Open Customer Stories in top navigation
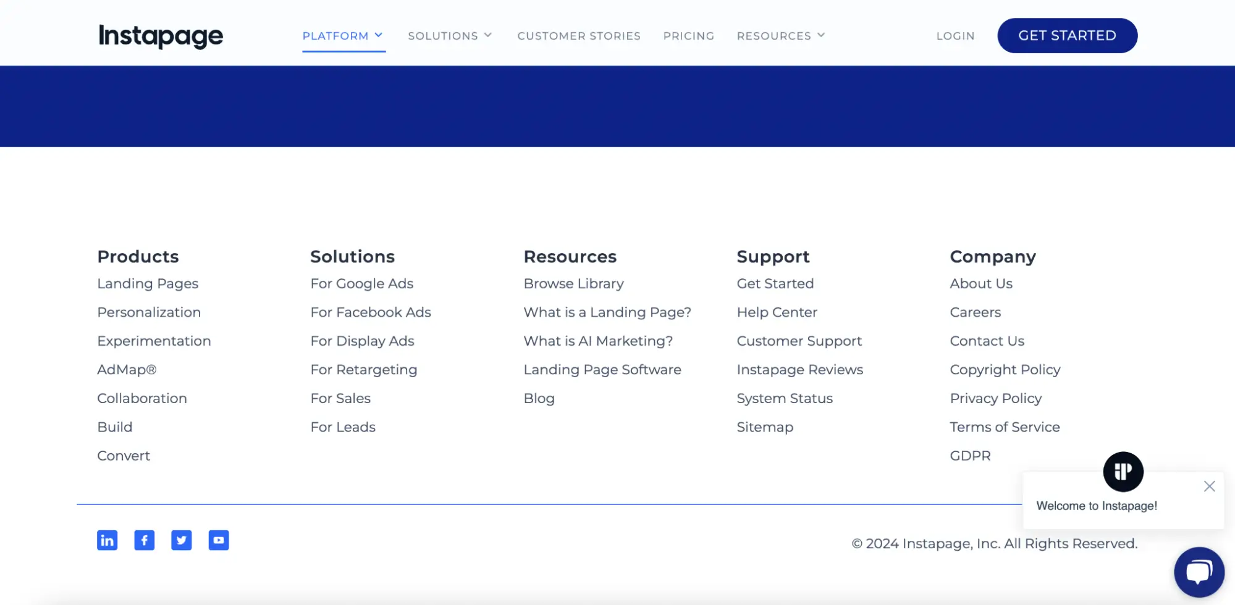1235x605 pixels. click(579, 36)
